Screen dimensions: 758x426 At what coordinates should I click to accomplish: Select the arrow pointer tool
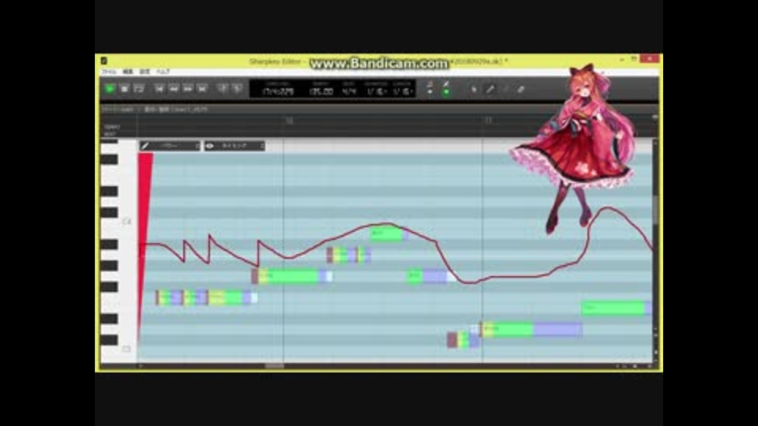474,89
